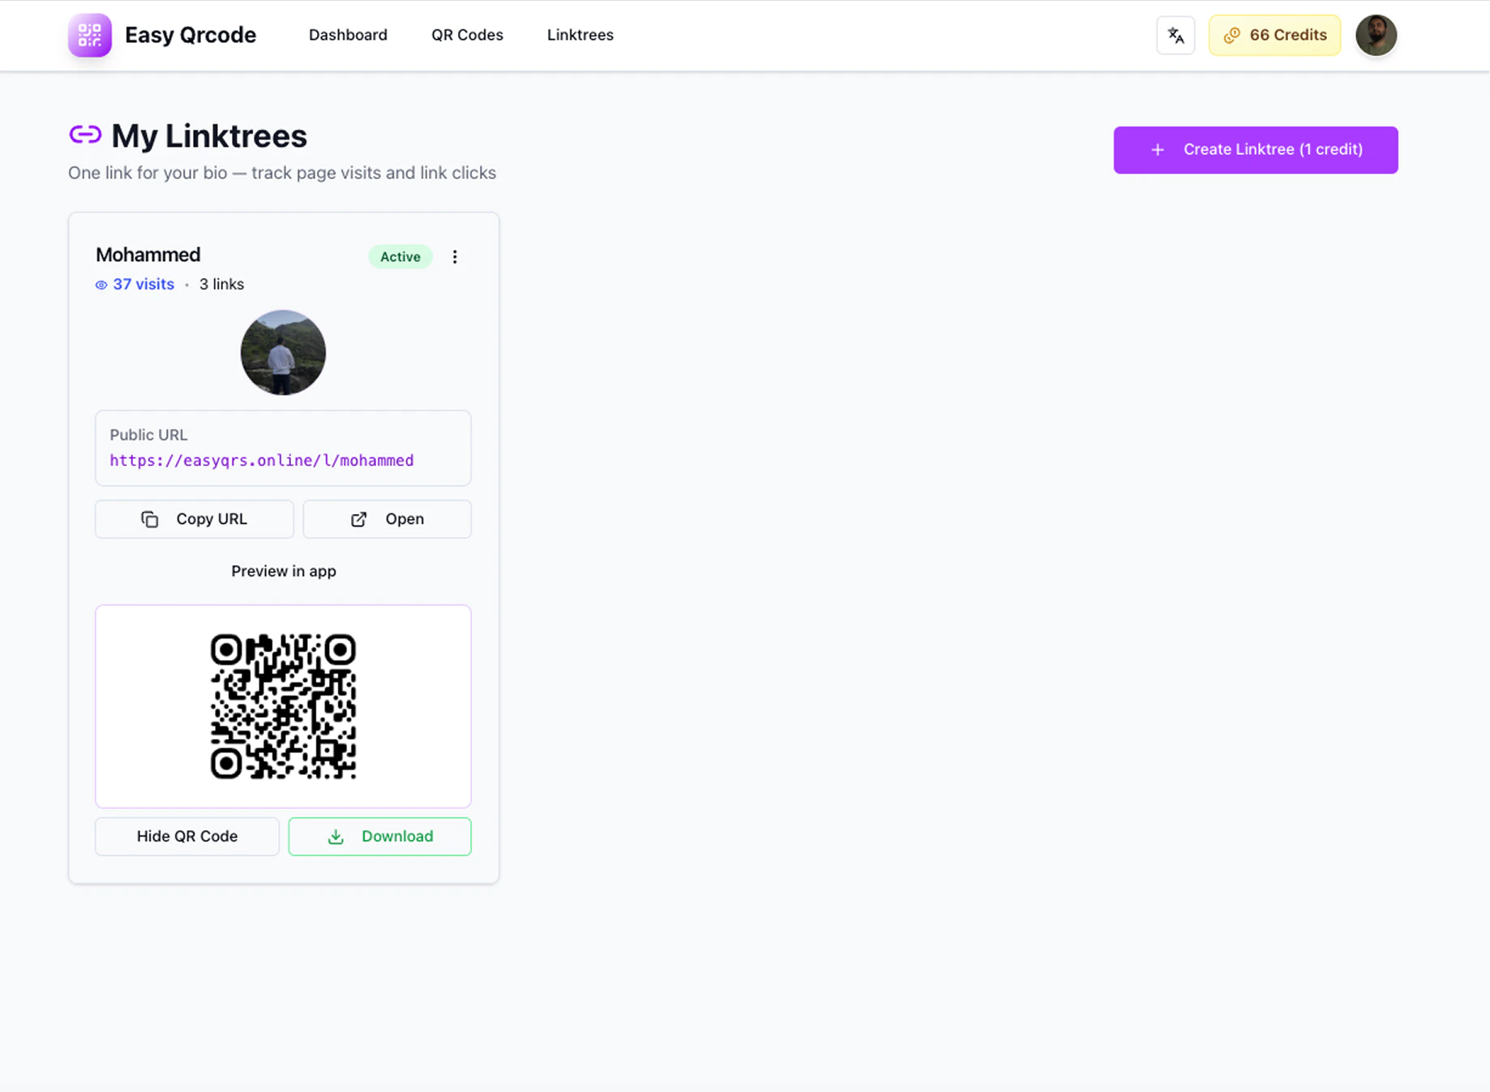Click the download arrow icon
1490x1092 pixels.
pos(336,836)
